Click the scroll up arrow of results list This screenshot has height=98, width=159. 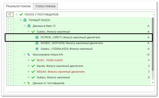(153, 14)
